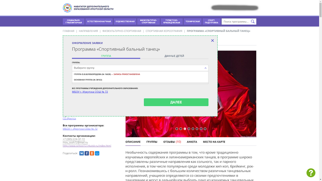Go to 'Физкультурно-спортивная' breadcrumb
Viewport: 322px width, 181px height.
(x=122, y=31)
